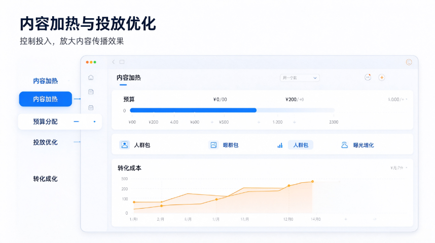Image resolution: width=435 pixels, height=243 pixels.
Task: Select the person icon 人群包
Action: [x=125, y=145]
